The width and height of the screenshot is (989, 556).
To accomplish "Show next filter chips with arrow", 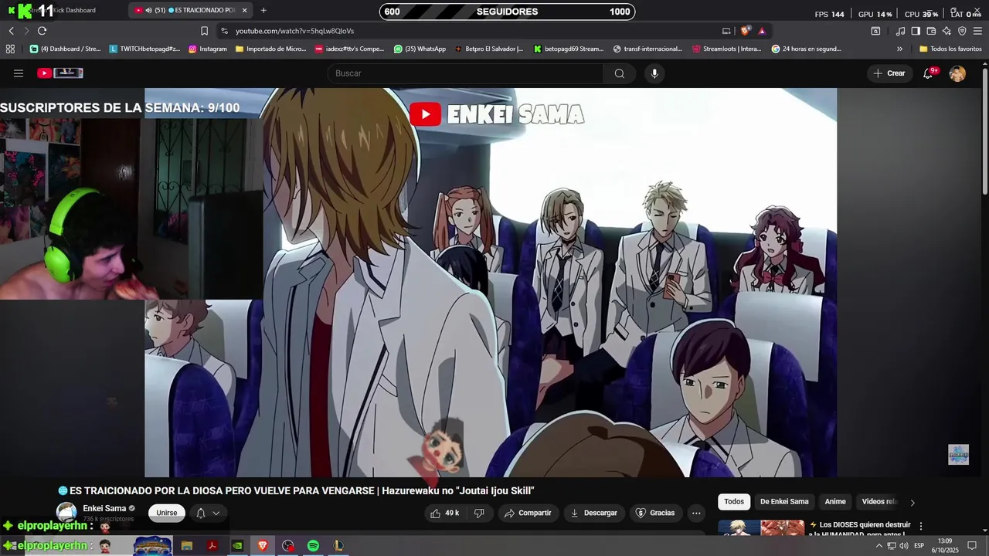I will (x=913, y=502).
